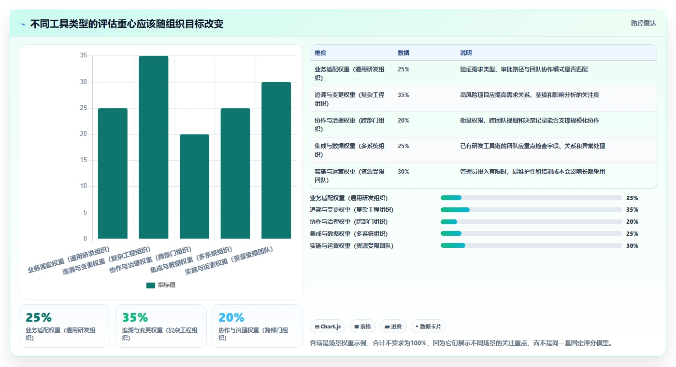Click the 25% data card

[64, 326]
